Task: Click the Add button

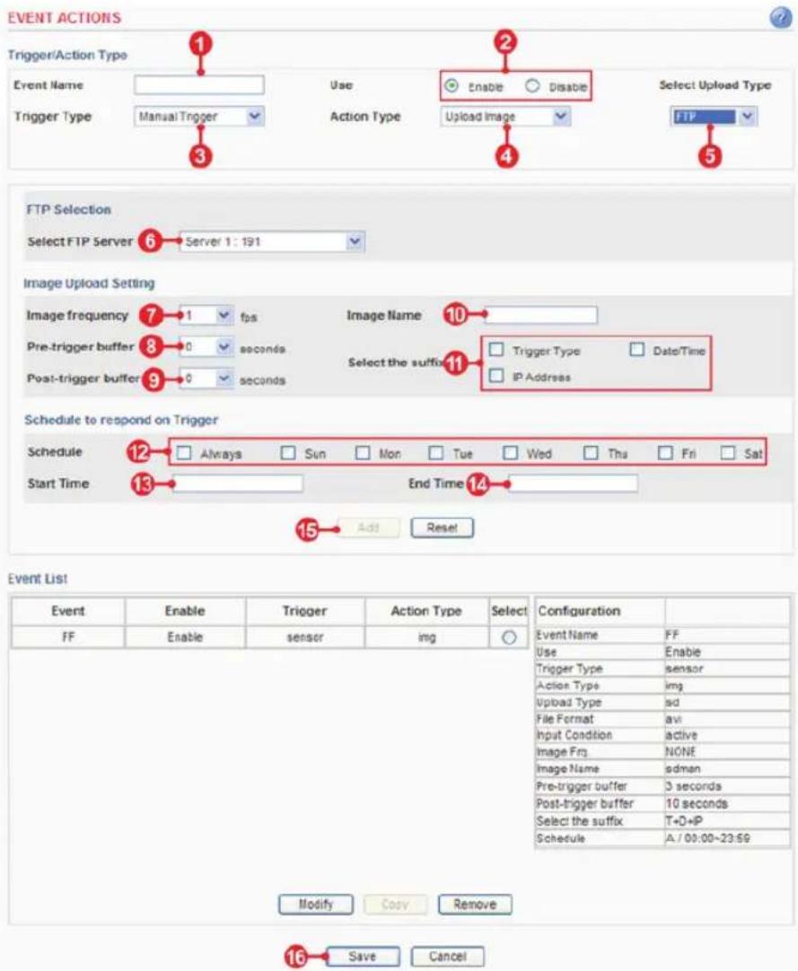Action: (369, 529)
